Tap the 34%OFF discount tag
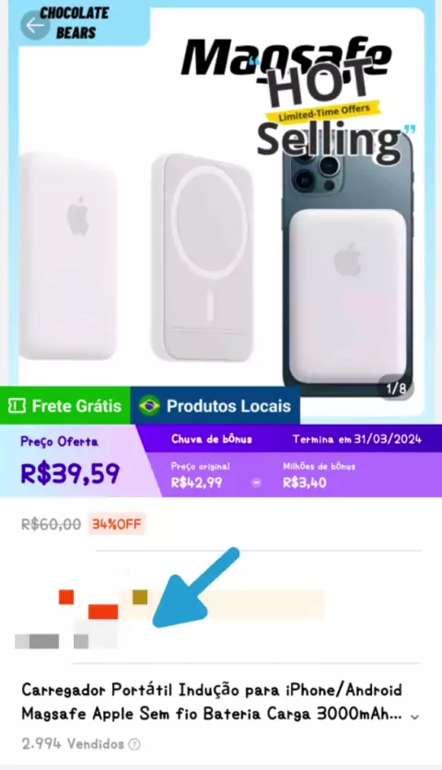Viewport: 442px width, 770px height. click(x=117, y=524)
